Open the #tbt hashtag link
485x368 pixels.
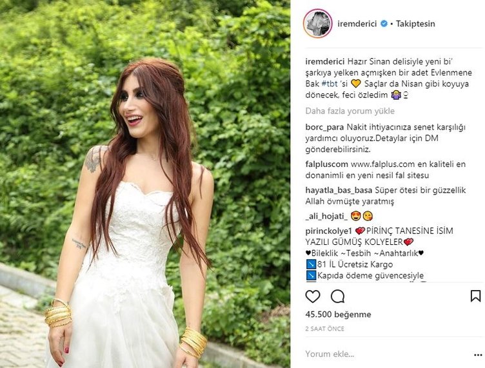(330, 84)
